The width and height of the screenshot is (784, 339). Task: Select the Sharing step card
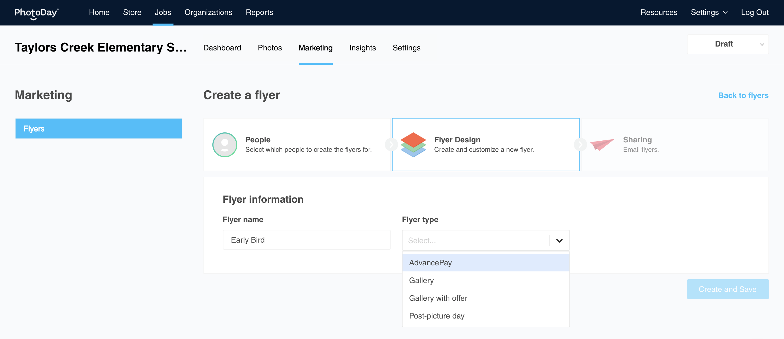pyautogui.click(x=675, y=145)
